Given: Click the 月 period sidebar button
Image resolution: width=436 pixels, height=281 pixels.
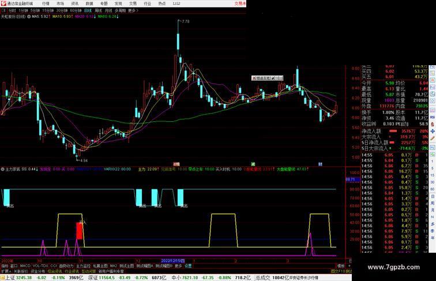Looking at the screenshot, I should pyautogui.click(x=433, y=210).
